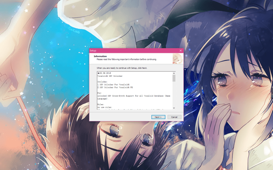Click the empty scrollbar track below the thumb
This screenshot has width=273, height=170.
(x=174, y=94)
